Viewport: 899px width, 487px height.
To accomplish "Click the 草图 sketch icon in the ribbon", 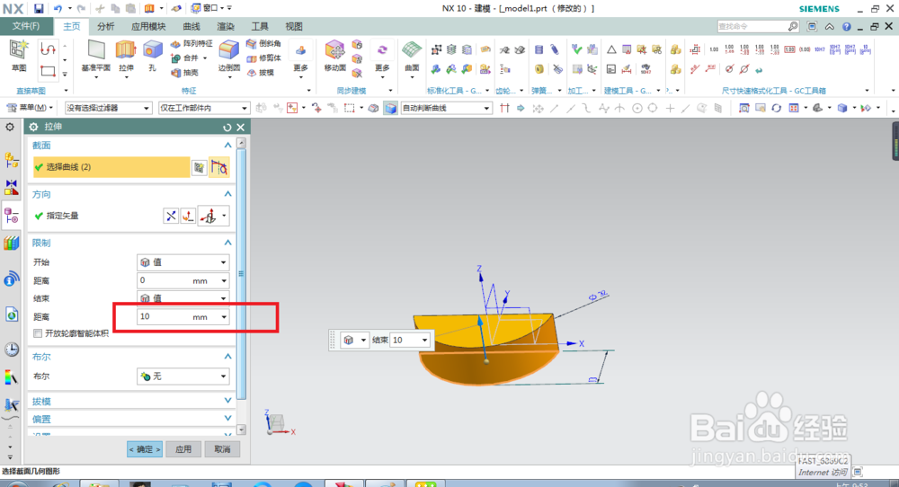I will click(x=18, y=56).
